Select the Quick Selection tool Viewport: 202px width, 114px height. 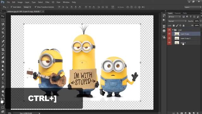[x=3, y=28]
